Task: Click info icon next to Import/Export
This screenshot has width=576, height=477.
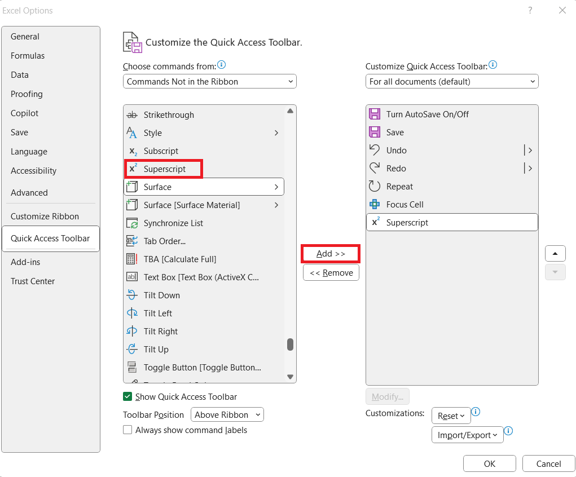Action: pos(508,431)
